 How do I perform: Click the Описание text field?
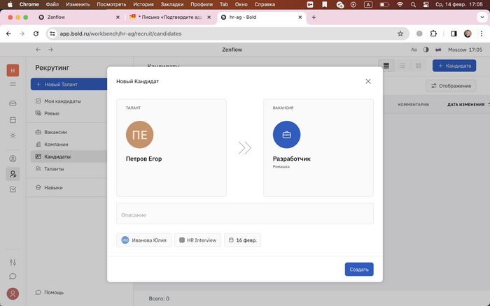pyautogui.click(x=244, y=214)
